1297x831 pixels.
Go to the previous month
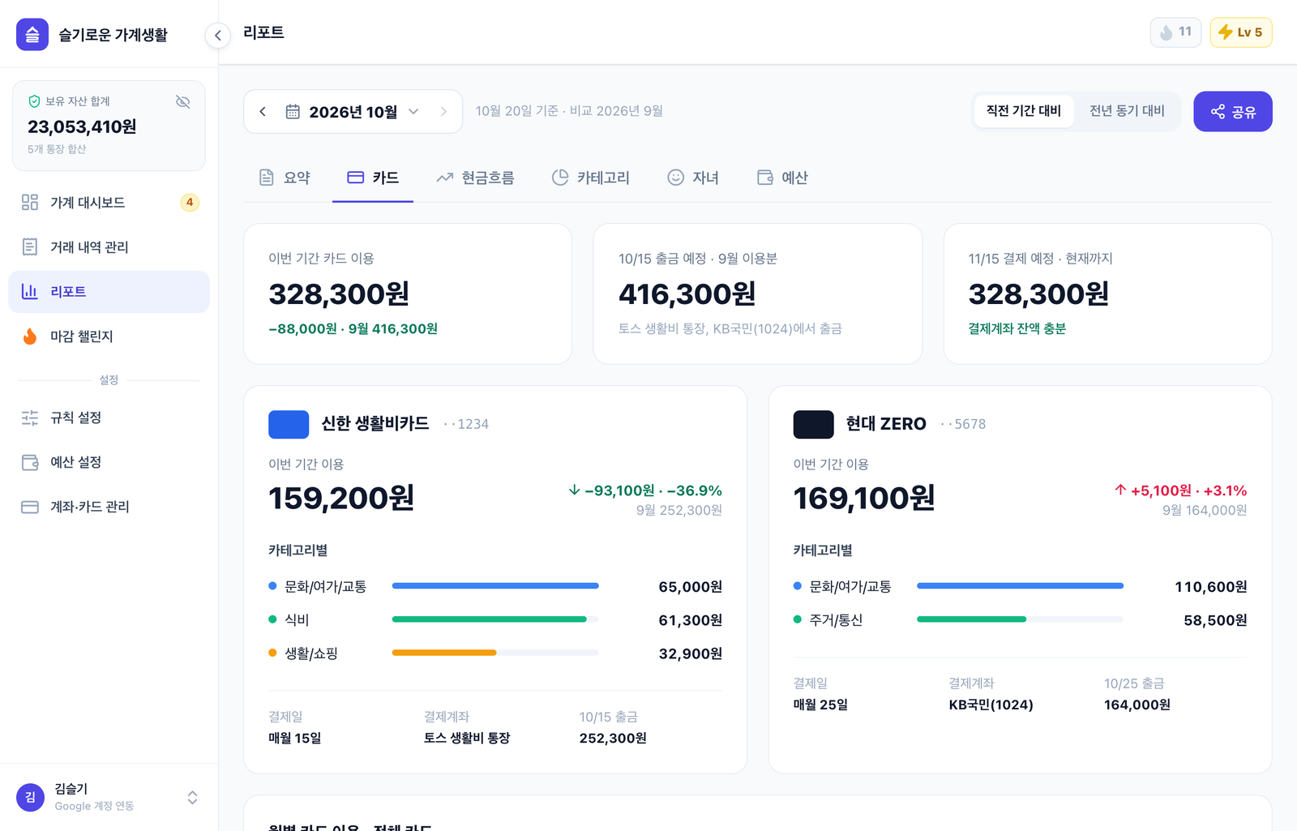point(263,111)
